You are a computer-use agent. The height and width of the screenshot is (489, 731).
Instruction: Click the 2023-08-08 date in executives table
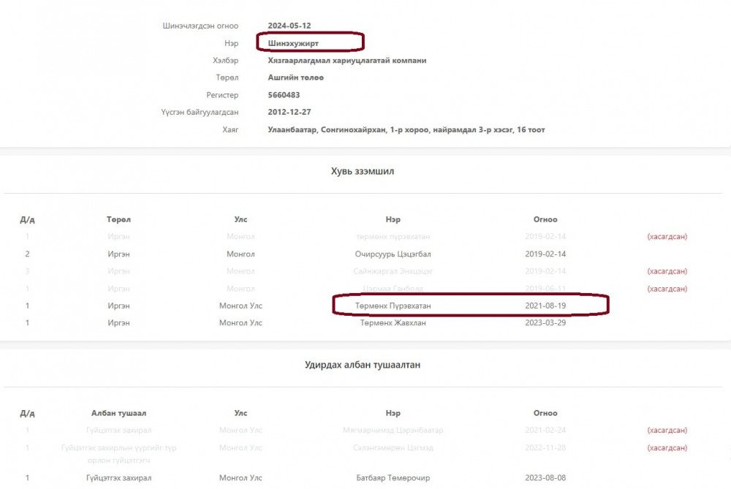click(545, 478)
